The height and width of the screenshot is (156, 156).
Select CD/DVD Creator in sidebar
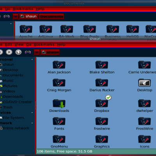click(x=16, y=102)
